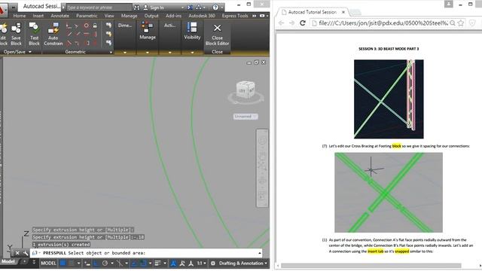This screenshot has height=271, width=482.
Task: Show more ribbon tabs chevron
Action: (255, 16)
